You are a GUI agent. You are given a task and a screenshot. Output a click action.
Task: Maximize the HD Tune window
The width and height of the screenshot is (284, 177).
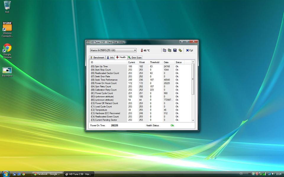(187, 42)
